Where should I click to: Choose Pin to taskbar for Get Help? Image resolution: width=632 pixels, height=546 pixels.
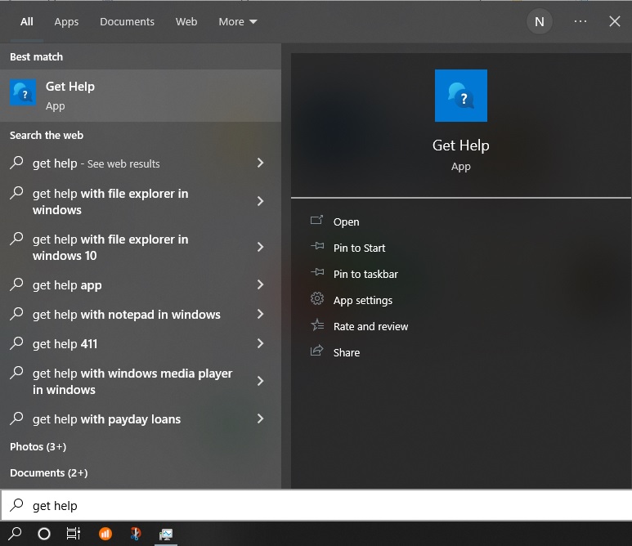[x=365, y=274]
